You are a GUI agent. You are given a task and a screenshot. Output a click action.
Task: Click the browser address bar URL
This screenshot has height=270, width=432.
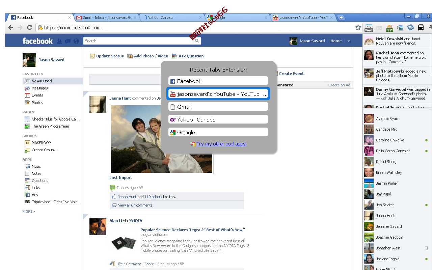(72, 28)
